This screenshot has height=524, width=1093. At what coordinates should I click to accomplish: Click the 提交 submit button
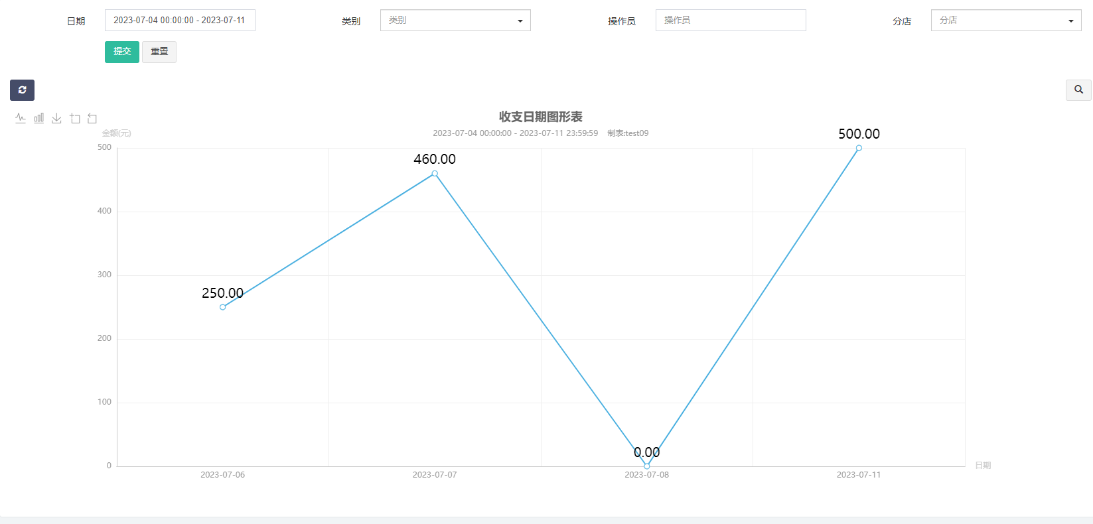coord(122,52)
